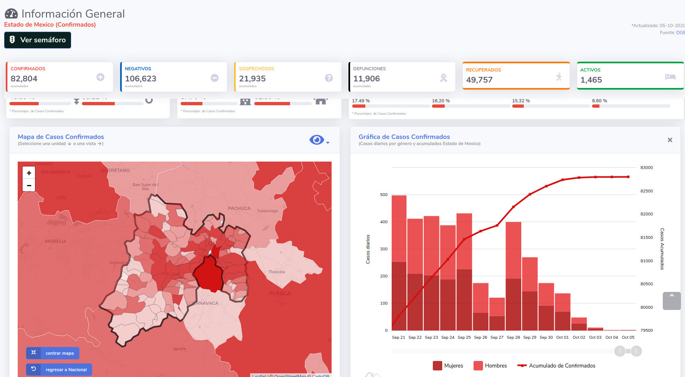Screen dimensions: 685x377
Task: Click the PUEBLA label on the map
Action: click(280, 294)
